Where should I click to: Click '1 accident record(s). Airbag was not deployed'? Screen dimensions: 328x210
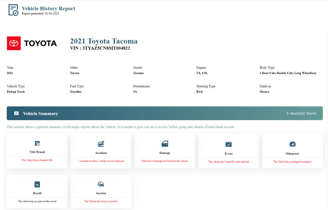[101, 161]
